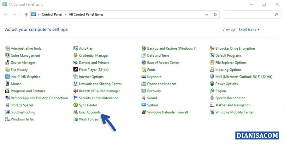Click the Flash Player red icon
284x144 pixels.
tap(75, 70)
